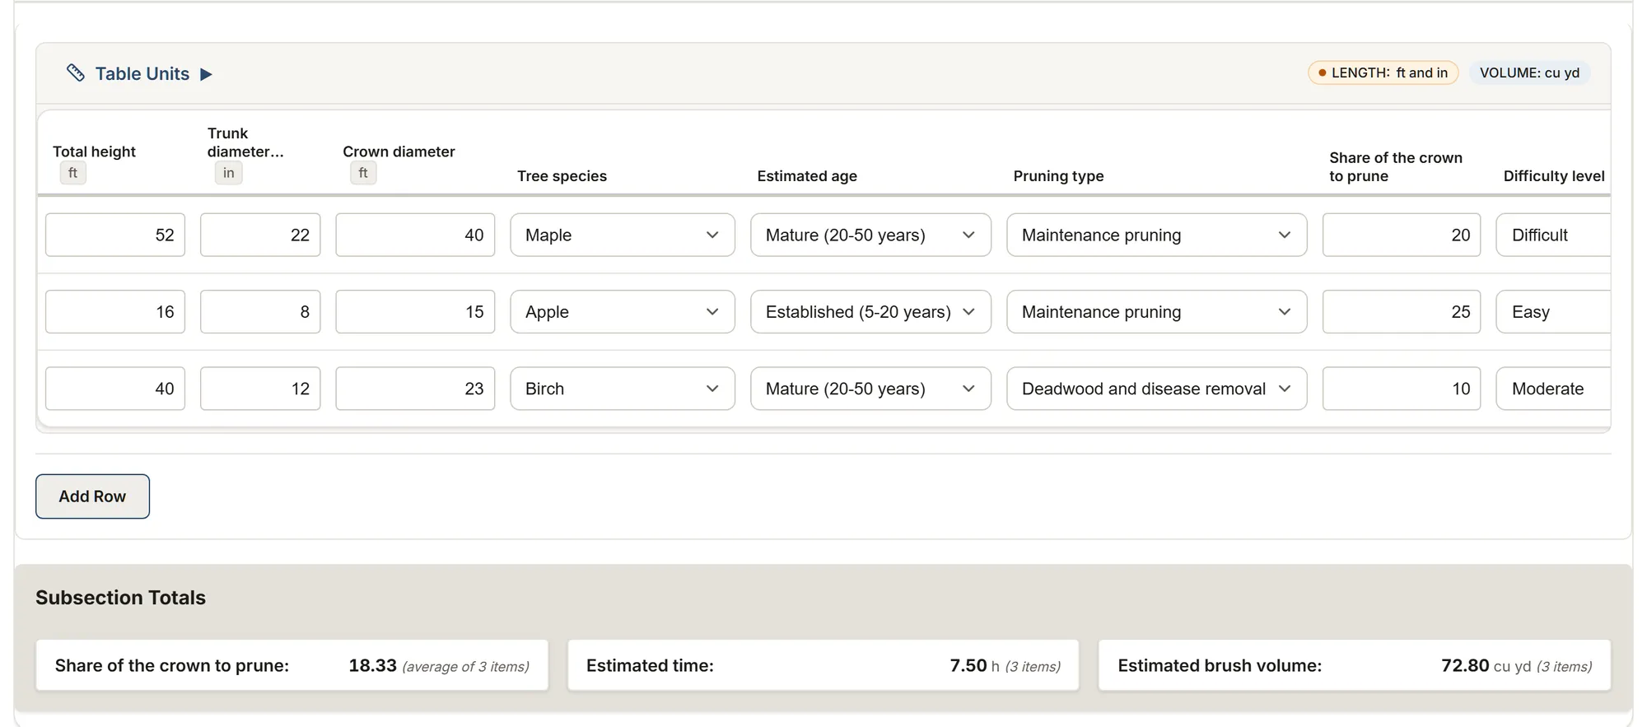Click the Pruning type column header
Image resolution: width=1647 pixels, height=727 pixels.
click(x=1058, y=176)
